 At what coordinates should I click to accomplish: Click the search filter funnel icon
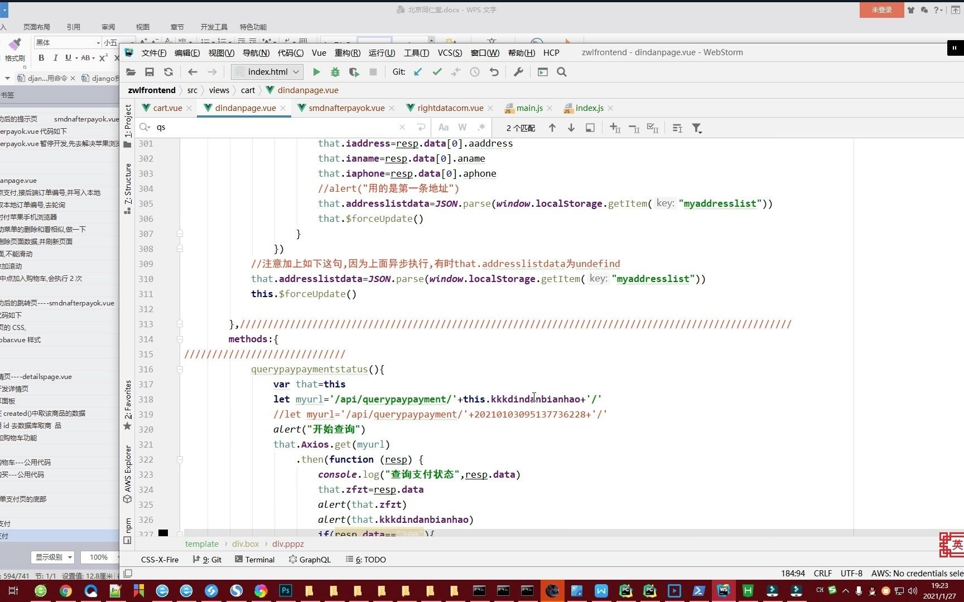point(697,128)
